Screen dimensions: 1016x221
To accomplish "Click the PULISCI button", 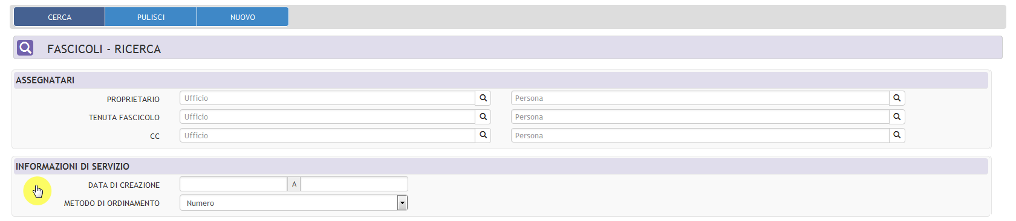I will tap(151, 17).
